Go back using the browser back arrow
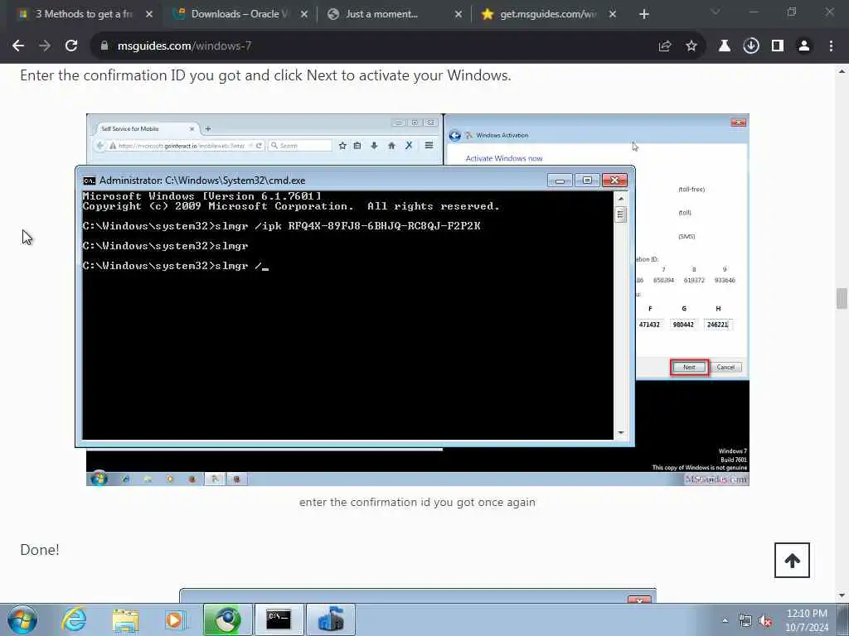The width and height of the screenshot is (849, 636). pyautogui.click(x=18, y=46)
